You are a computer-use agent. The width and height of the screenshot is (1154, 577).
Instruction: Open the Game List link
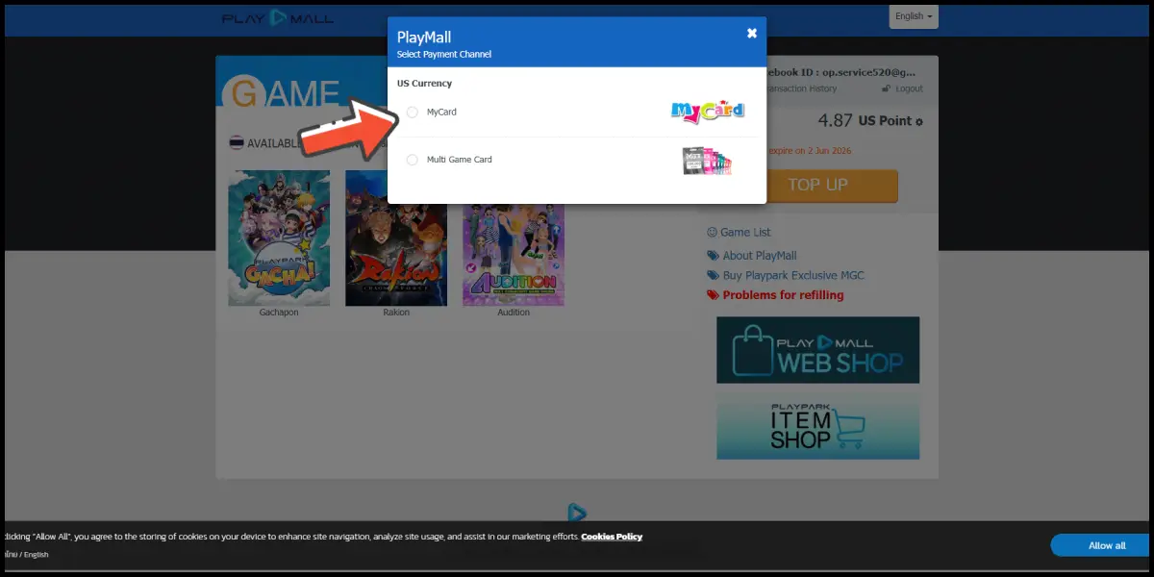point(745,232)
